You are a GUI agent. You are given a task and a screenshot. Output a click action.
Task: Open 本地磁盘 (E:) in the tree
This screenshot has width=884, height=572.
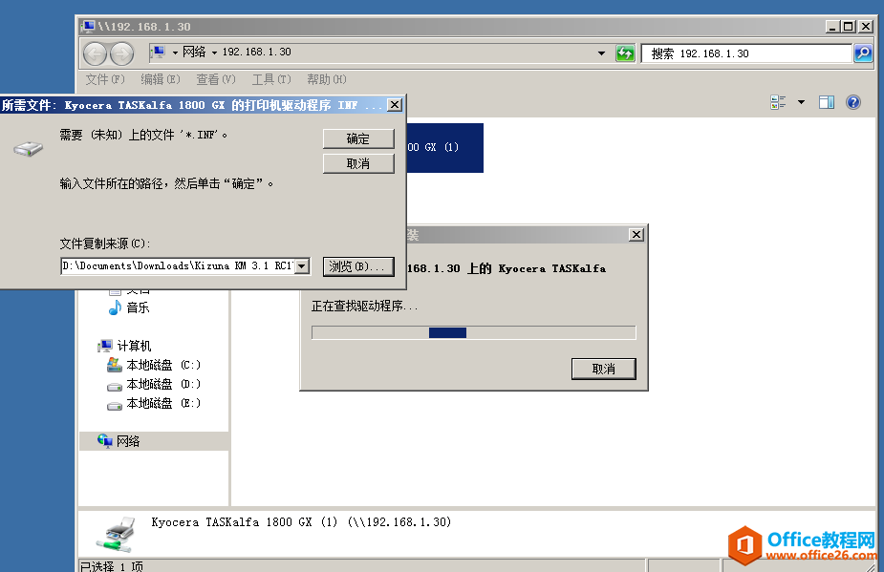(x=163, y=404)
